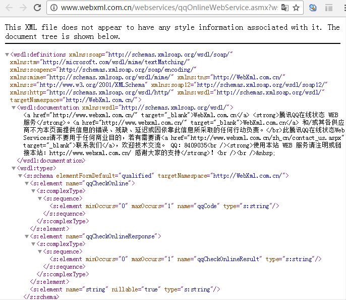View site information icon in address bar
This screenshot has height=300, width=346.
pyautogui.click(x=54, y=8)
